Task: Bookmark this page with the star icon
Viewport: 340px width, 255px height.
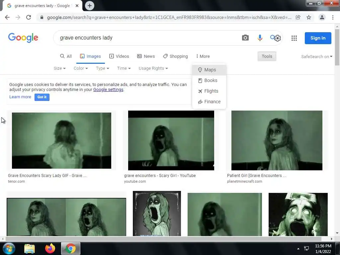Action: coord(309,17)
